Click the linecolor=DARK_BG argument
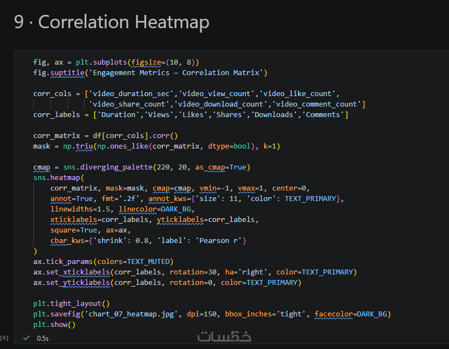Screen dimensions: 449x349 (154, 209)
